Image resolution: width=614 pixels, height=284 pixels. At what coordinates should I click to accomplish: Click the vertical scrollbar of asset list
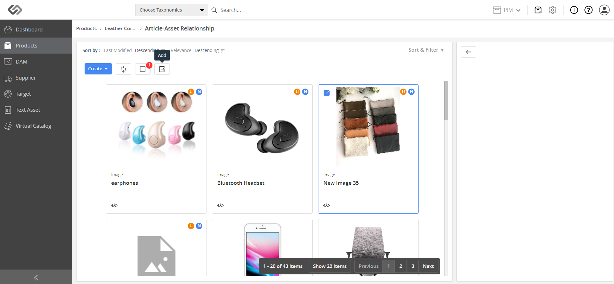(446, 101)
